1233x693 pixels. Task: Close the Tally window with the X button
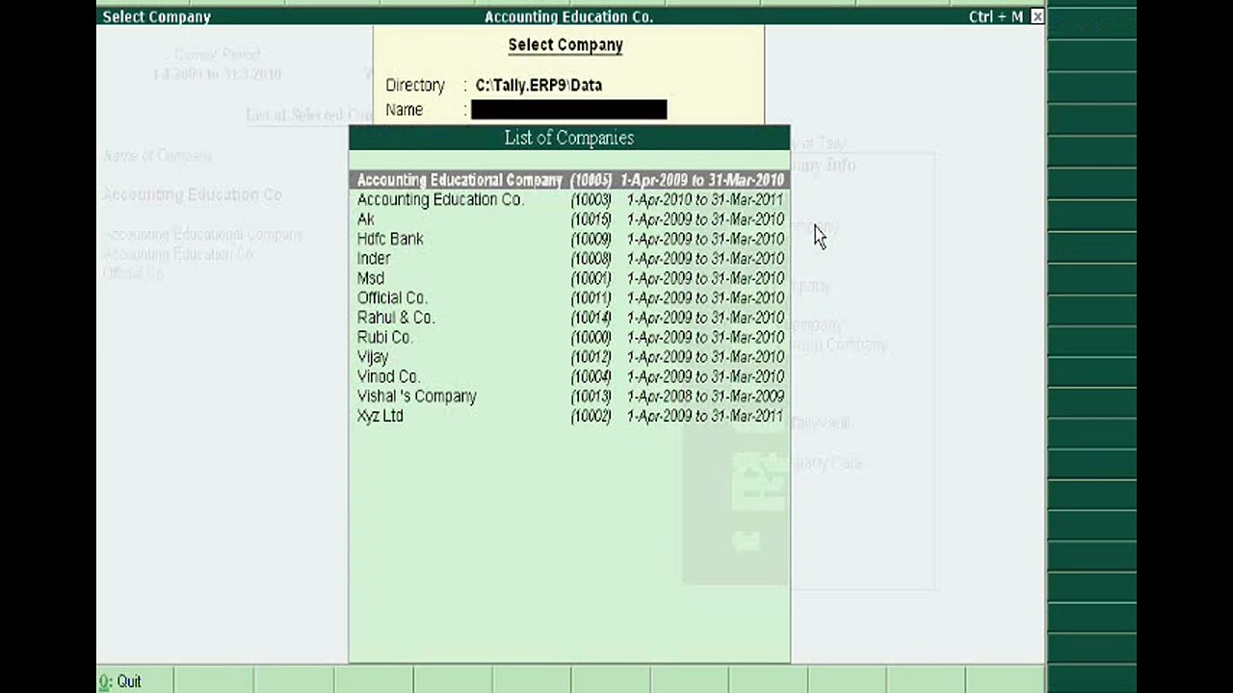[x=1036, y=16]
